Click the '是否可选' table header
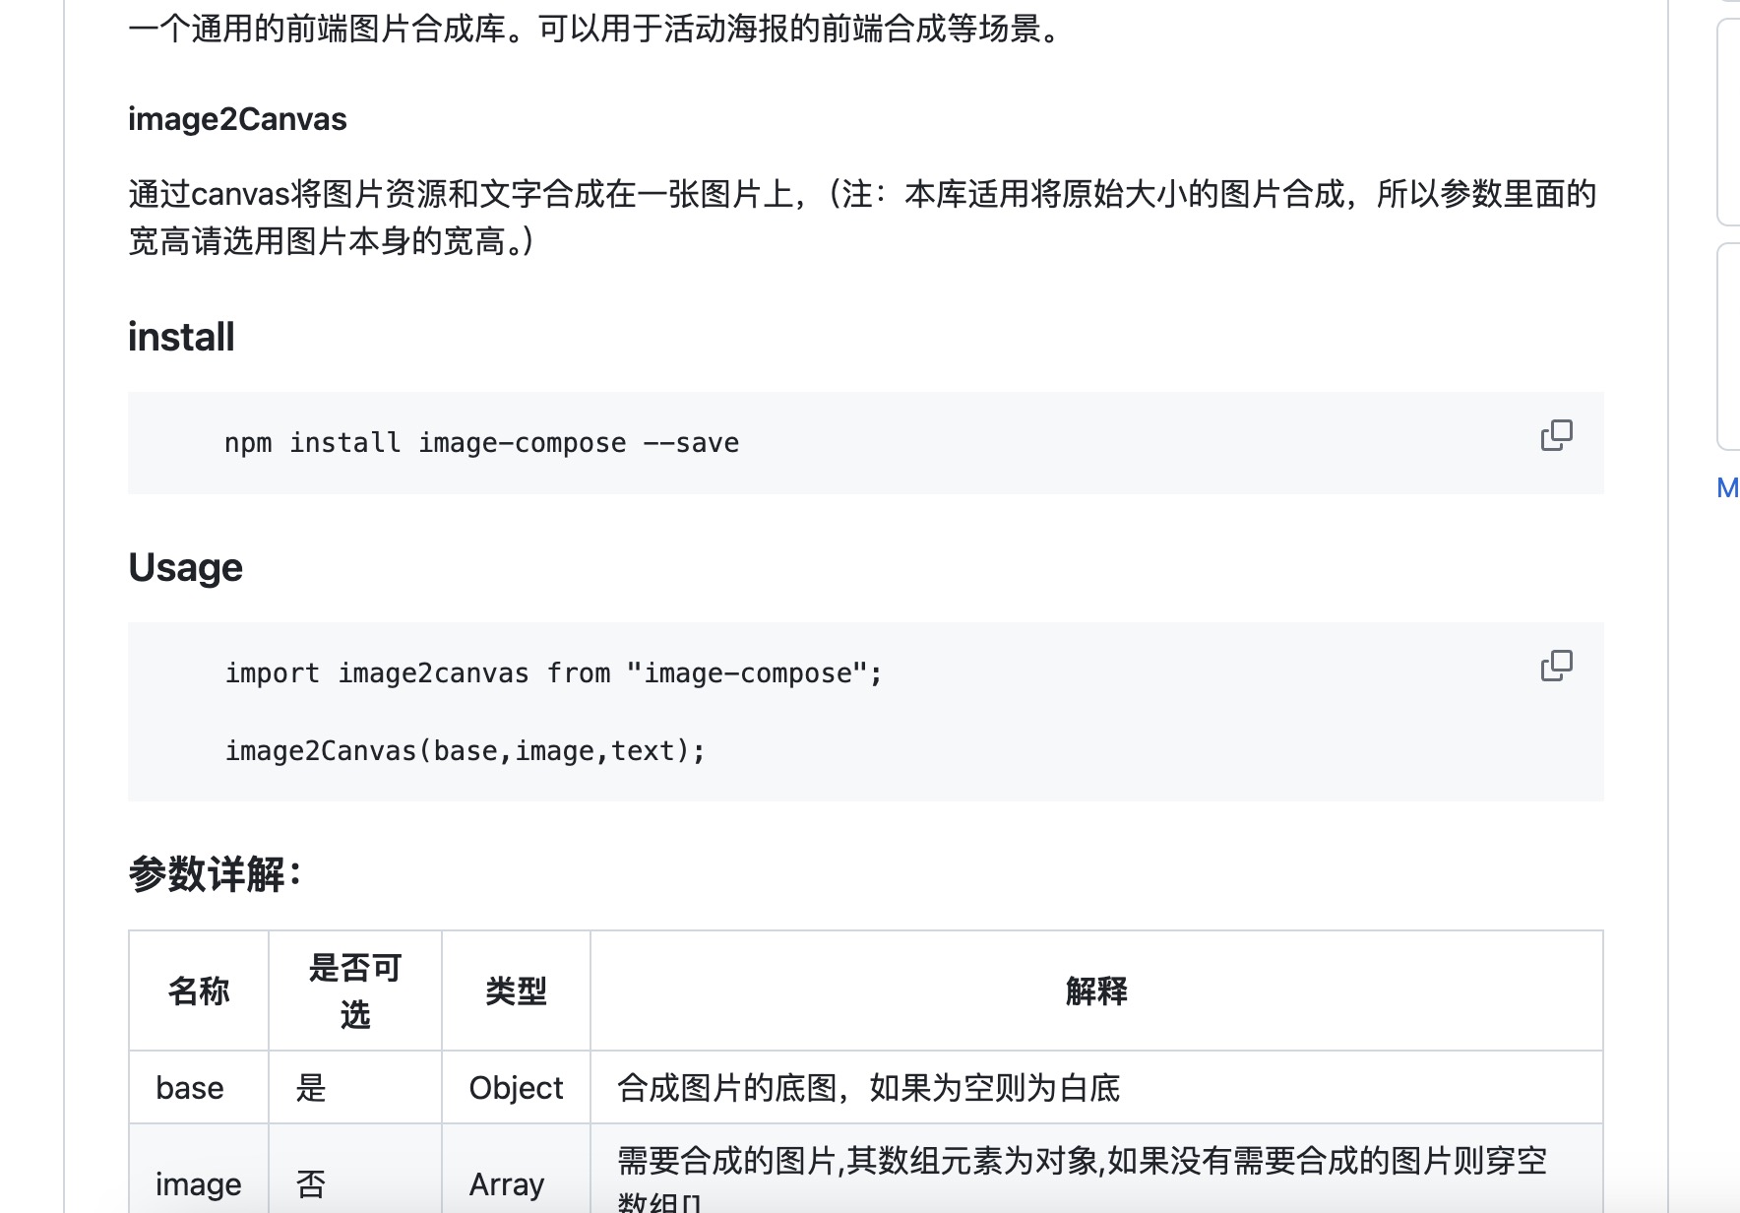Image resolution: width=1740 pixels, height=1213 pixels. click(355, 990)
